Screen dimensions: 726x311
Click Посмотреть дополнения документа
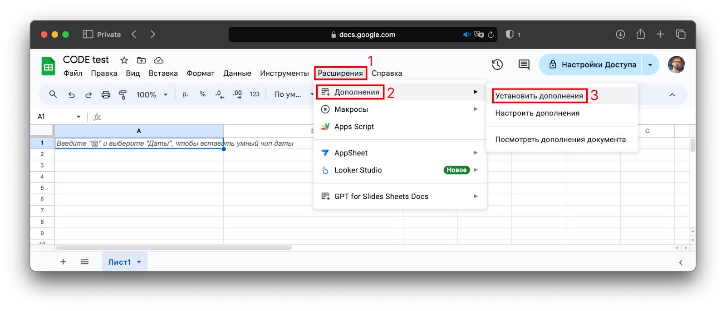[x=562, y=139]
